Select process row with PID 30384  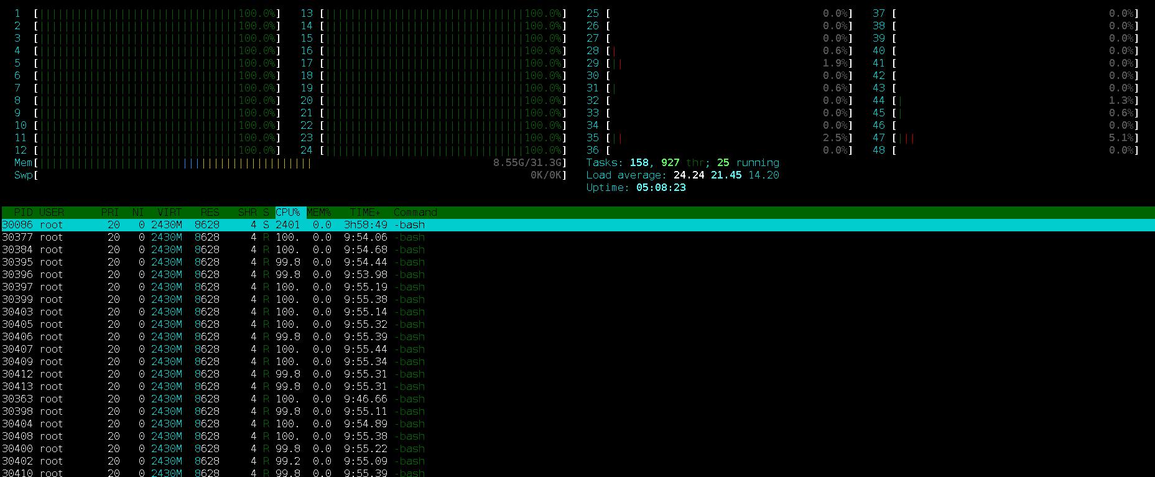tap(577, 249)
